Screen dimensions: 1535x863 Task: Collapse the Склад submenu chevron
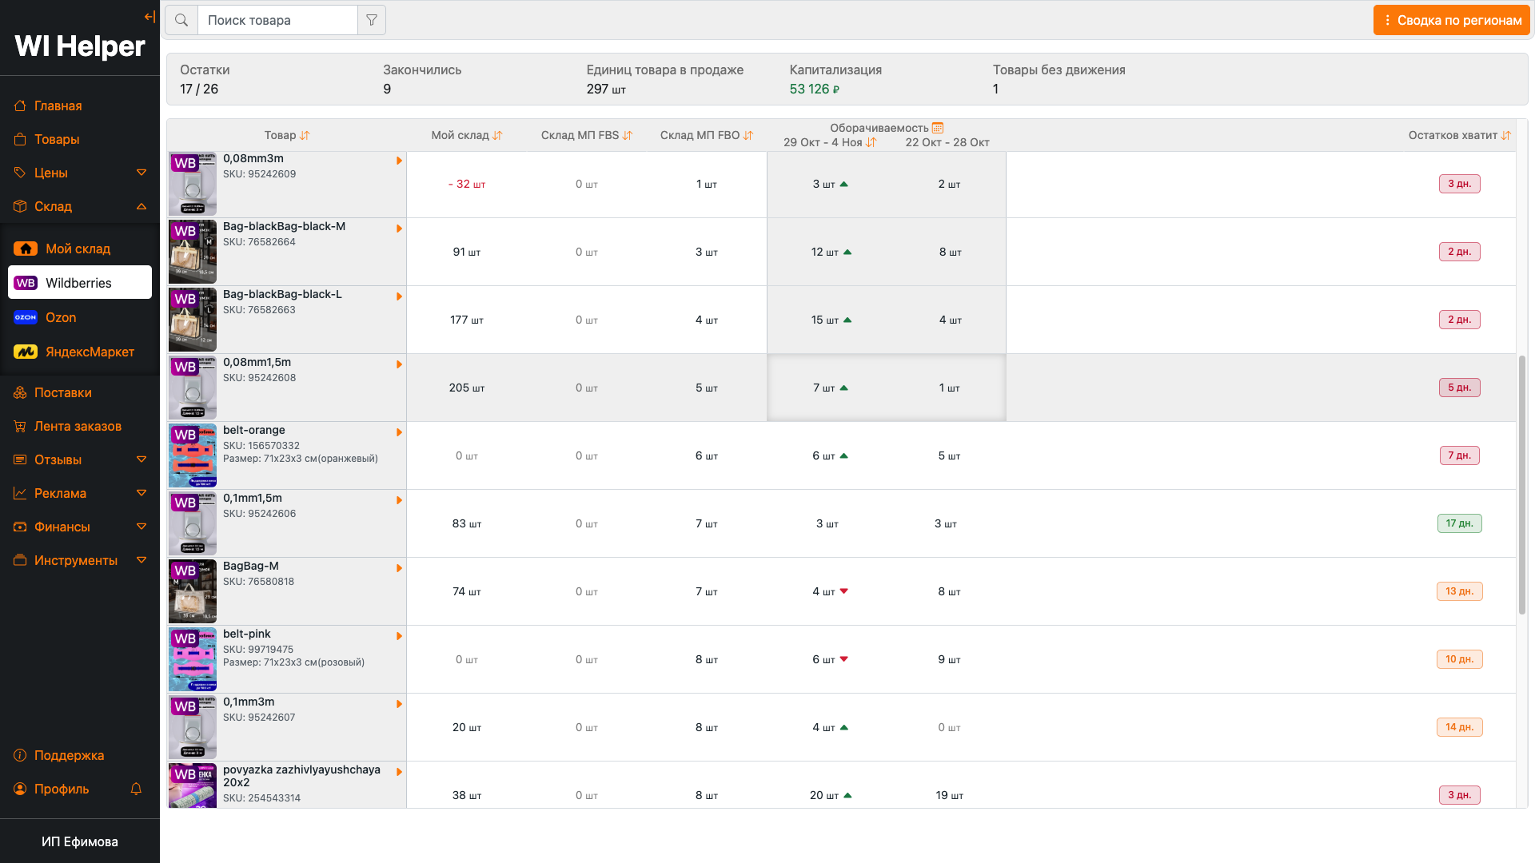(142, 206)
